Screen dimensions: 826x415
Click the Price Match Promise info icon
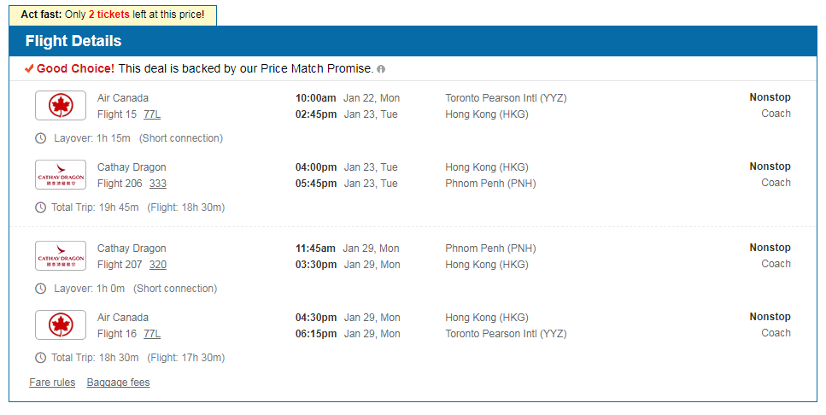381,69
